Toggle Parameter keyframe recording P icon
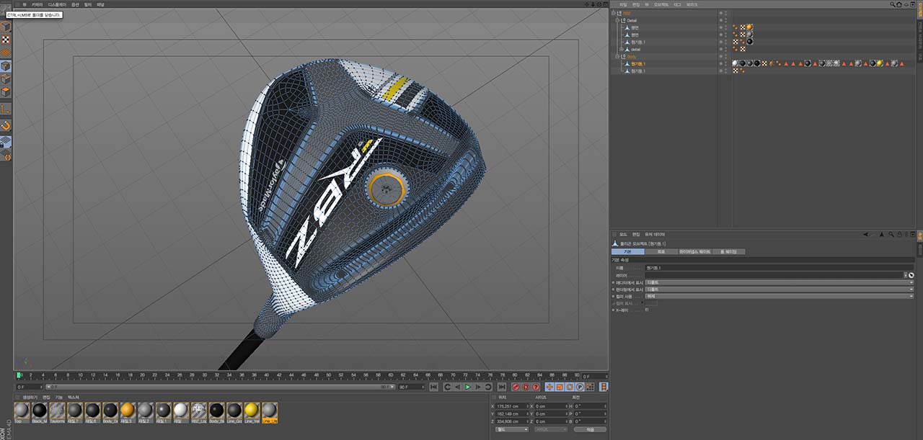The width and height of the screenshot is (923, 440). point(580,387)
